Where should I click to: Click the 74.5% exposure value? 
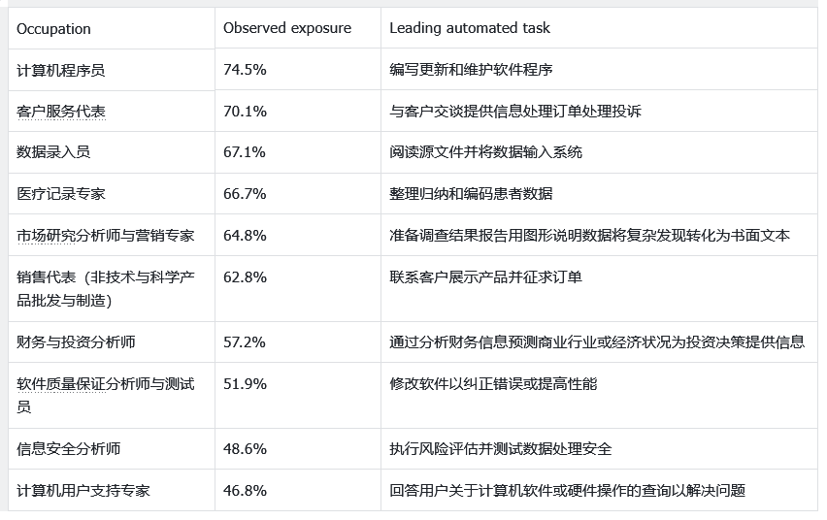click(x=245, y=70)
